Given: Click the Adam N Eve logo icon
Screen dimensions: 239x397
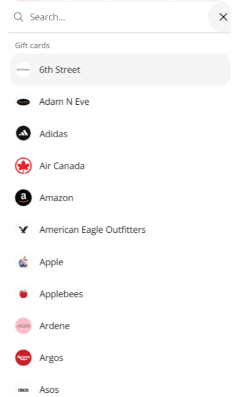Looking at the screenshot, I should point(23,102).
